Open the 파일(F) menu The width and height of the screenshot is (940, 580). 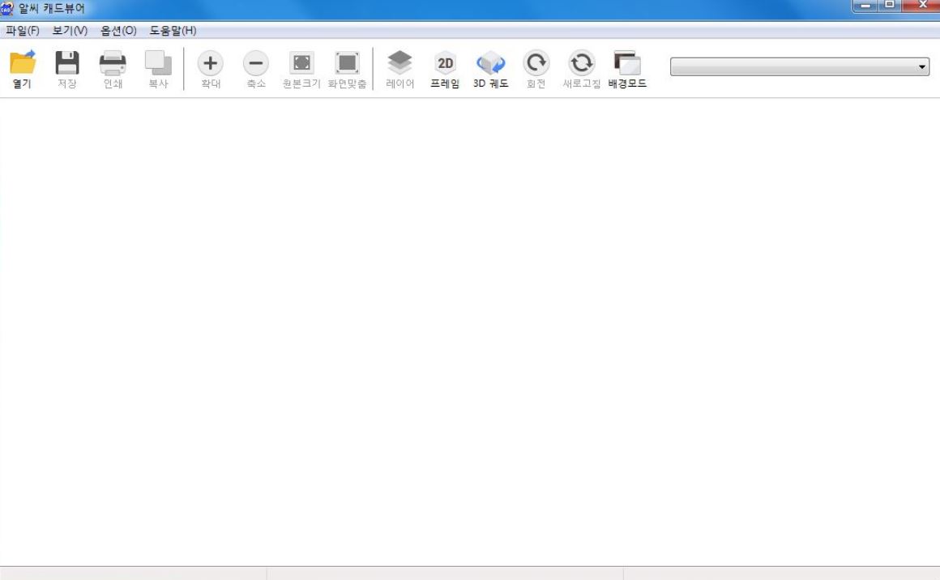22,31
